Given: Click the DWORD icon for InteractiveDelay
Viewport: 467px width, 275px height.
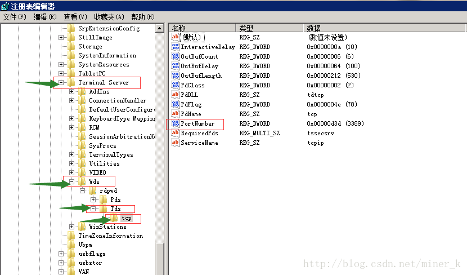Looking at the screenshot, I should [x=176, y=47].
